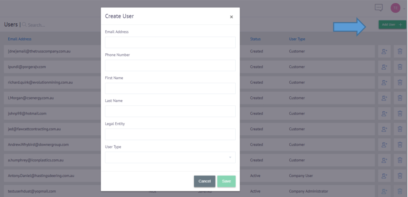The width and height of the screenshot is (408, 197).
Task: Click assign-user icon for jed@fawcettcontracting.com.au row
Action: 384,129
